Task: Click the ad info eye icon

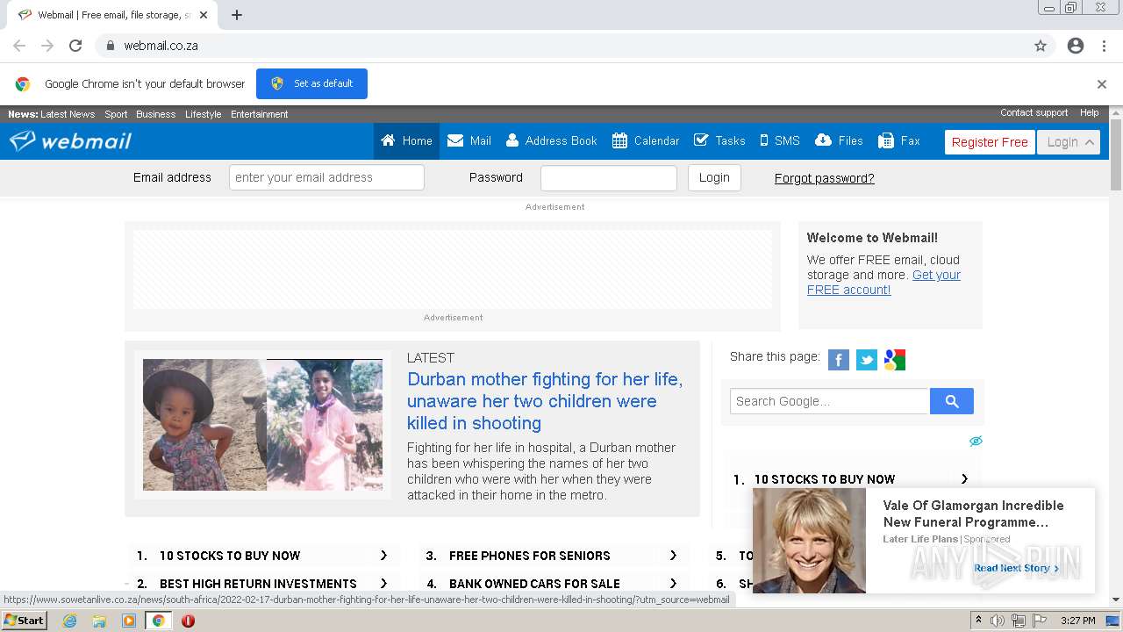Action: click(976, 442)
